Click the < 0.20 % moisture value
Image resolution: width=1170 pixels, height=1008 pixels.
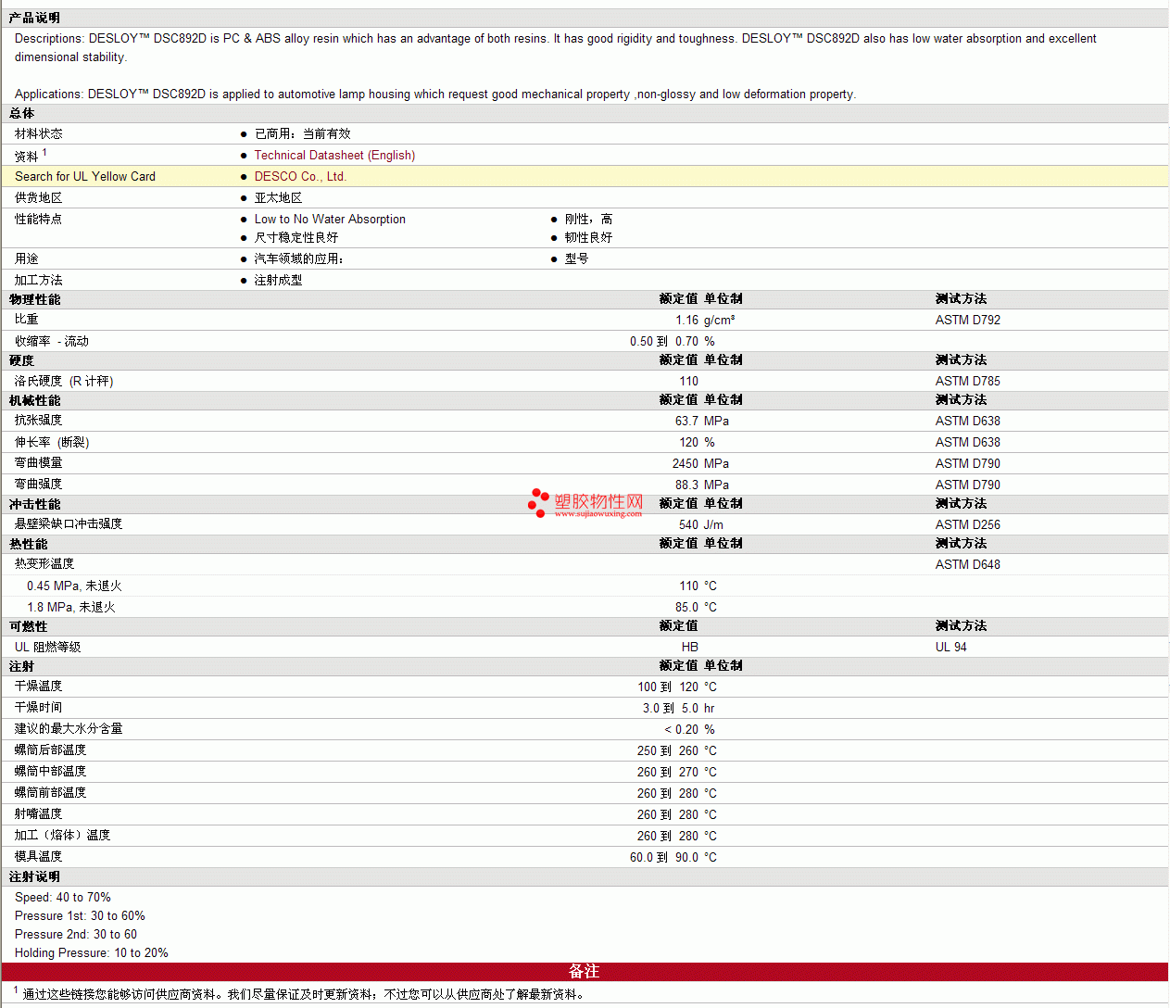coord(689,730)
